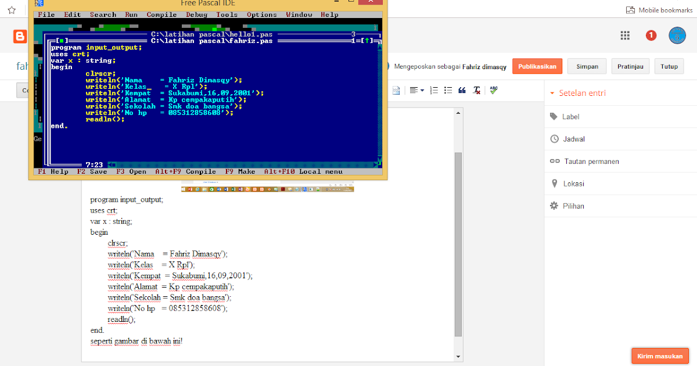Open the Blogger logo home icon
Viewport: 697px width, 366px height.
point(20,37)
